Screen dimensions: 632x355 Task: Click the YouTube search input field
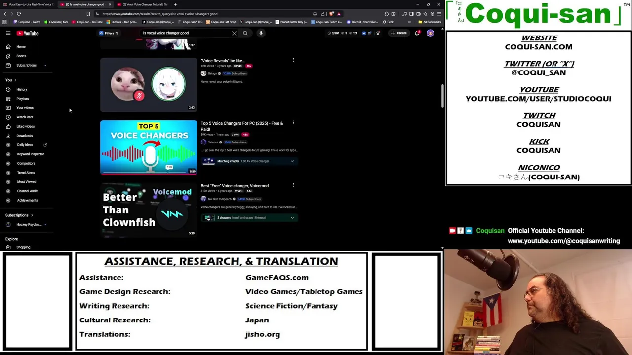click(x=185, y=33)
